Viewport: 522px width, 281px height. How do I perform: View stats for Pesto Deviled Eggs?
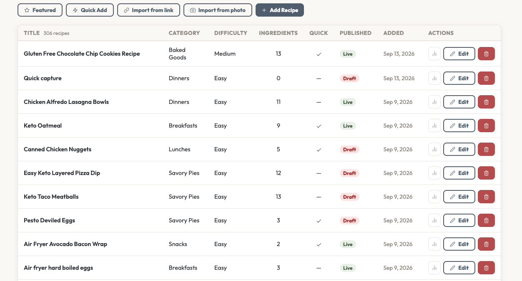click(x=434, y=220)
